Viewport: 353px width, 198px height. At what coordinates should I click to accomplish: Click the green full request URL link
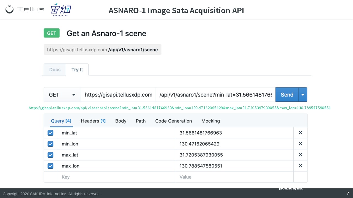pos(180,108)
